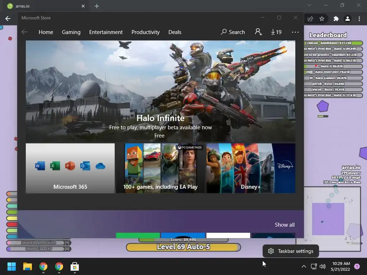
Task: Open the Home tab in Microsoft Store
Action: (x=46, y=32)
